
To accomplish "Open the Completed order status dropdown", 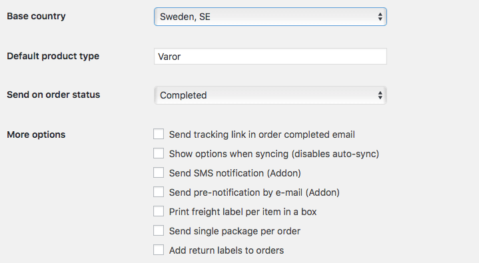I will point(270,95).
